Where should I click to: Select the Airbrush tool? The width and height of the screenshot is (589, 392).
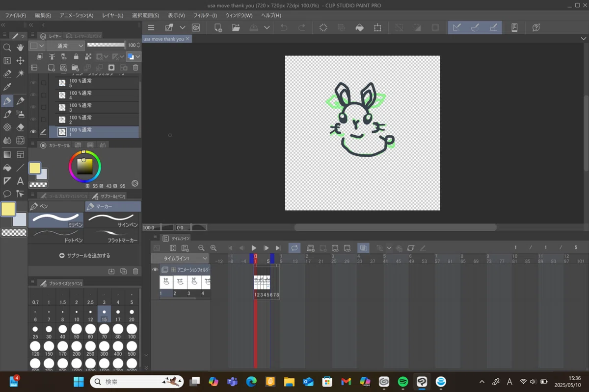21,114
